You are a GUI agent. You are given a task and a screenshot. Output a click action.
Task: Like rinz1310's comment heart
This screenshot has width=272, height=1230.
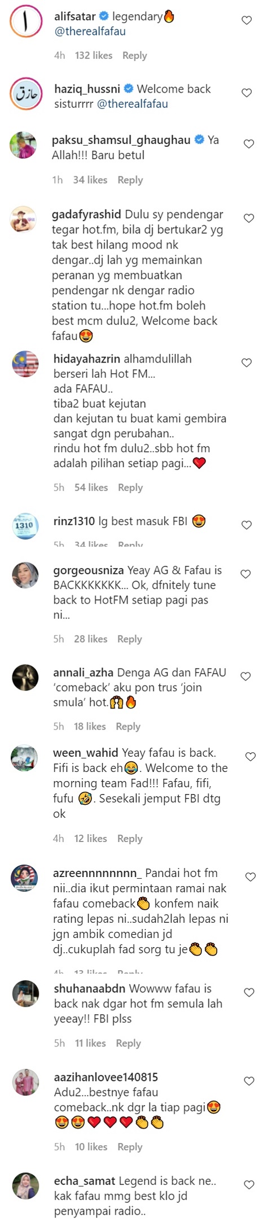point(247,525)
